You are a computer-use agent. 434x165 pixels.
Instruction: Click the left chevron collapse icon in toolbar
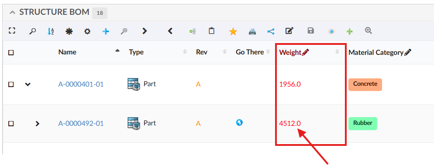coord(170,31)
